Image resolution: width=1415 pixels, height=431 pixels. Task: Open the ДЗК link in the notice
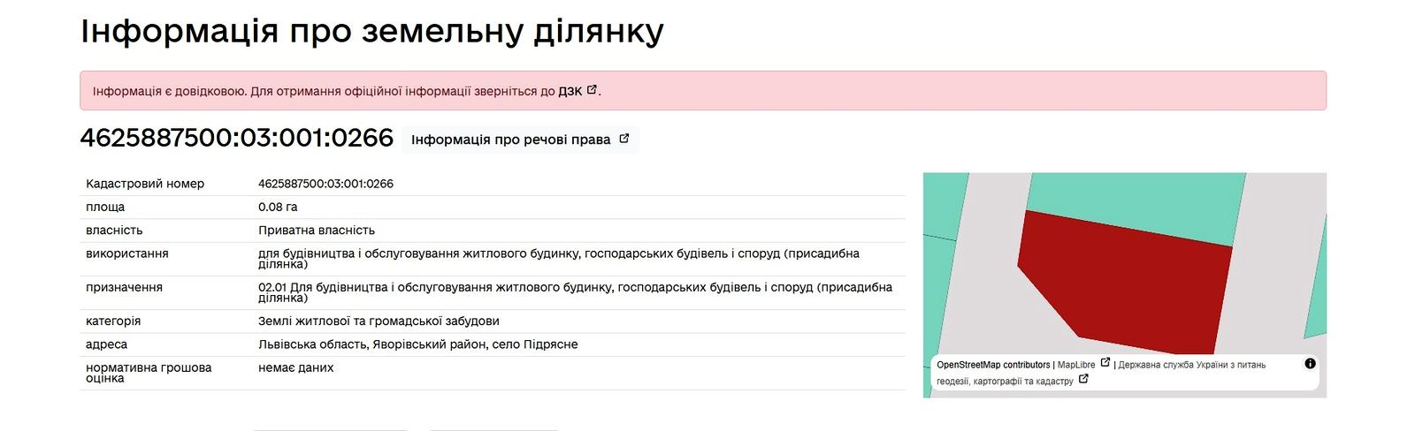pos(570,91)
